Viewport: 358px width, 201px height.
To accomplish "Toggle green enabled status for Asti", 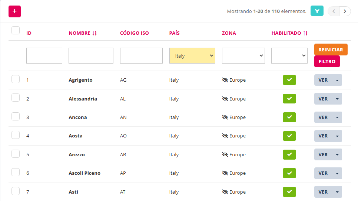I will coord(289,192).
